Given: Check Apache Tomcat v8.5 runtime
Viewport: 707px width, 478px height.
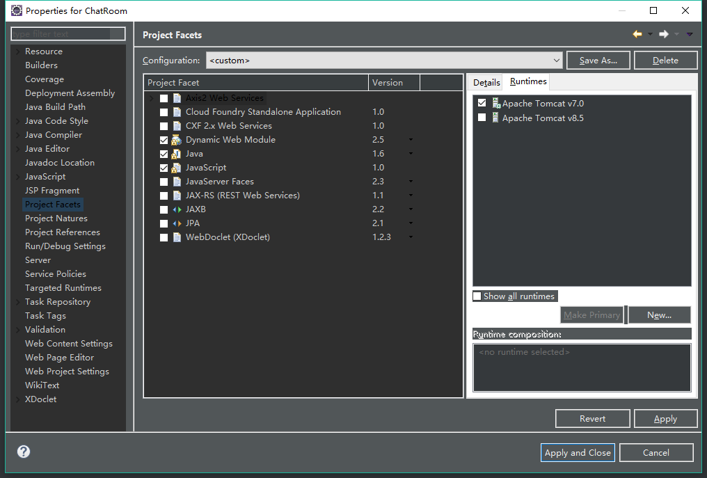Looking at the screenshot, I should (482, 118).
